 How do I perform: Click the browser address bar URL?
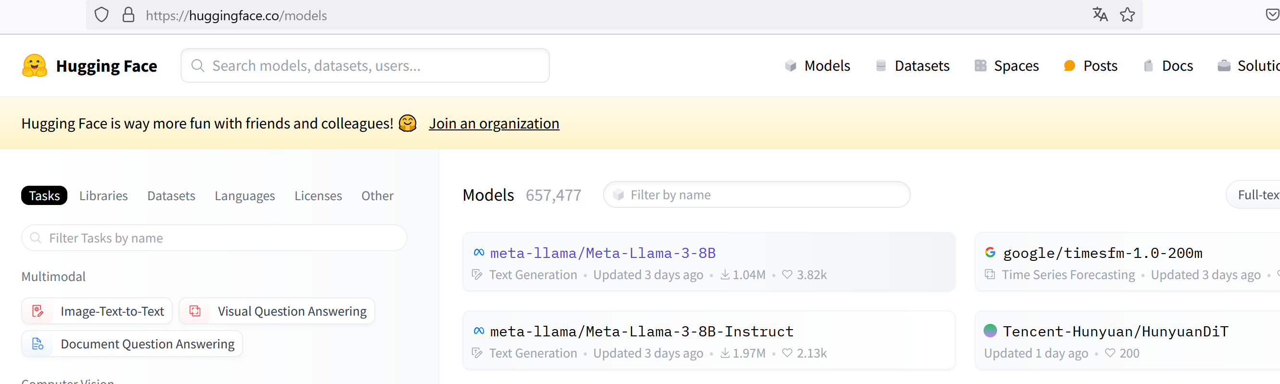(x=236, y=15)
